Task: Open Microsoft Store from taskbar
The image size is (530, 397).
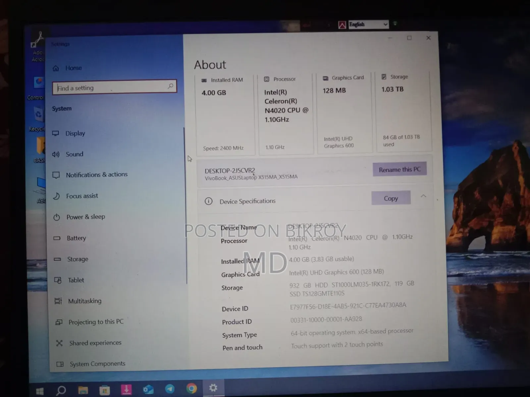Action: point(105,390)
